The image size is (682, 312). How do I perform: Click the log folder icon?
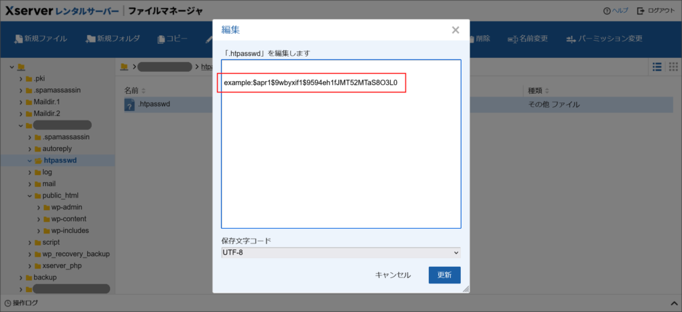pyautogui.click(x=38, y=172)
